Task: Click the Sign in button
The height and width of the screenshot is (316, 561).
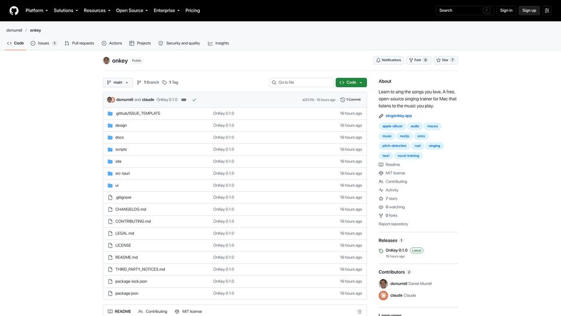Action: click(506, 11)
